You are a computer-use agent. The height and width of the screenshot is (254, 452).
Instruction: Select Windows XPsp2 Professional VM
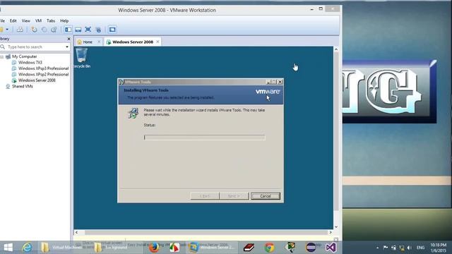pos(43,74)
